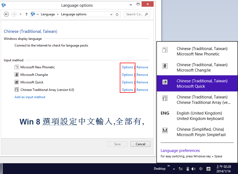Click 'Connect to the Internet to check for language packs'
The height and width of the screenshot is (174, 238).
51,45
